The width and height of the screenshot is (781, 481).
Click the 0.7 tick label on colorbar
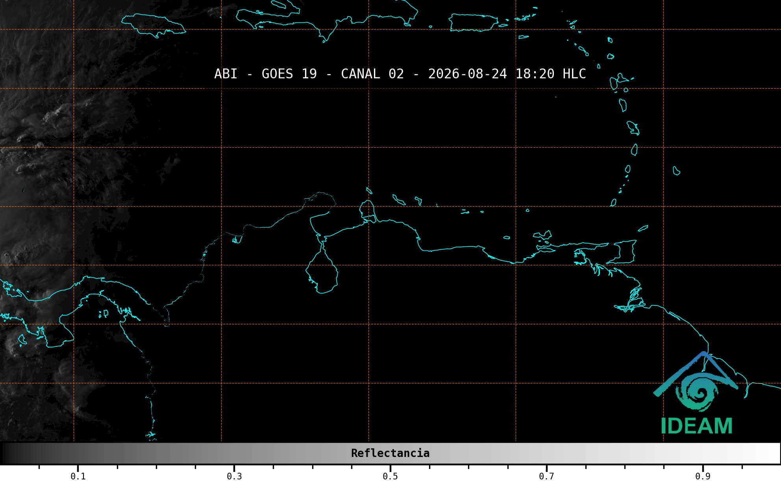[x=546, y=476]
